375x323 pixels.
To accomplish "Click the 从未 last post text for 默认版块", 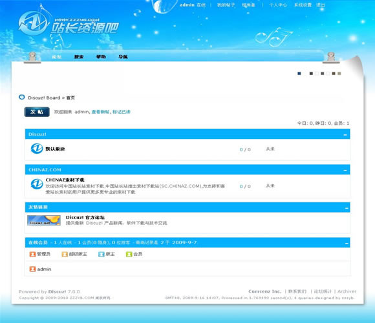I will [270, 149].
